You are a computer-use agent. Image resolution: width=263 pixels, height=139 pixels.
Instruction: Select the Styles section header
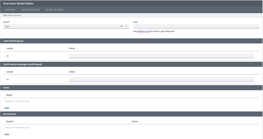tap(131, 88)
